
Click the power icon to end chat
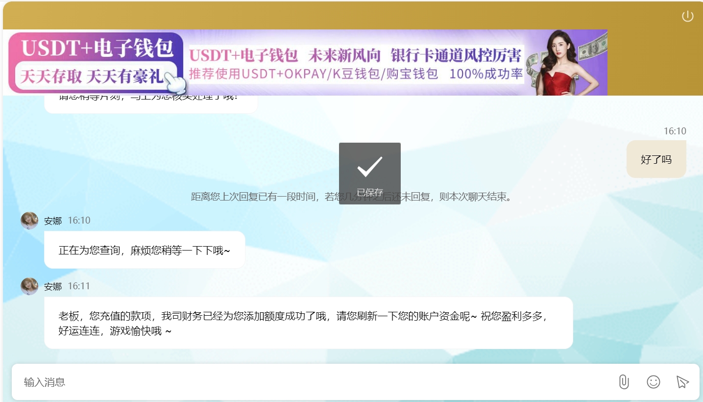click(x=687, y=16)
